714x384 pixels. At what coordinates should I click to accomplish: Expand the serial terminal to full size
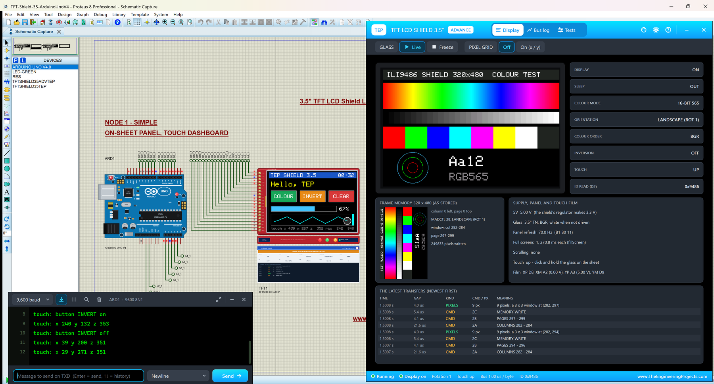(219, 300)
